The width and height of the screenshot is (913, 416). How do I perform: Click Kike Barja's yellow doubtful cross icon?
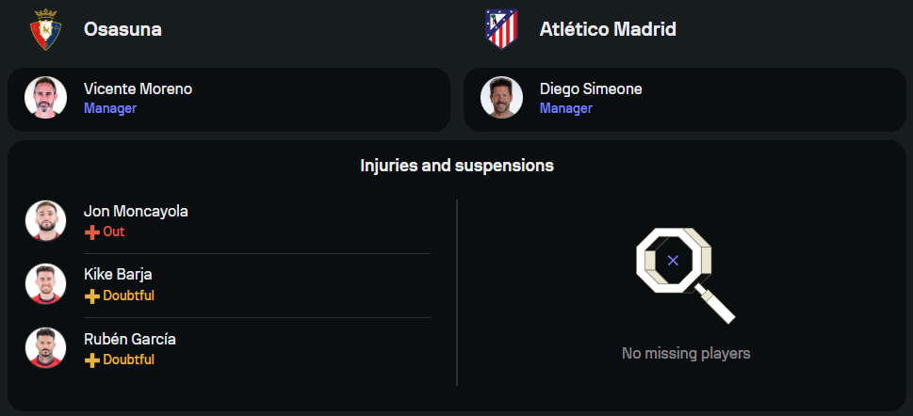click(x=91, y=296)
